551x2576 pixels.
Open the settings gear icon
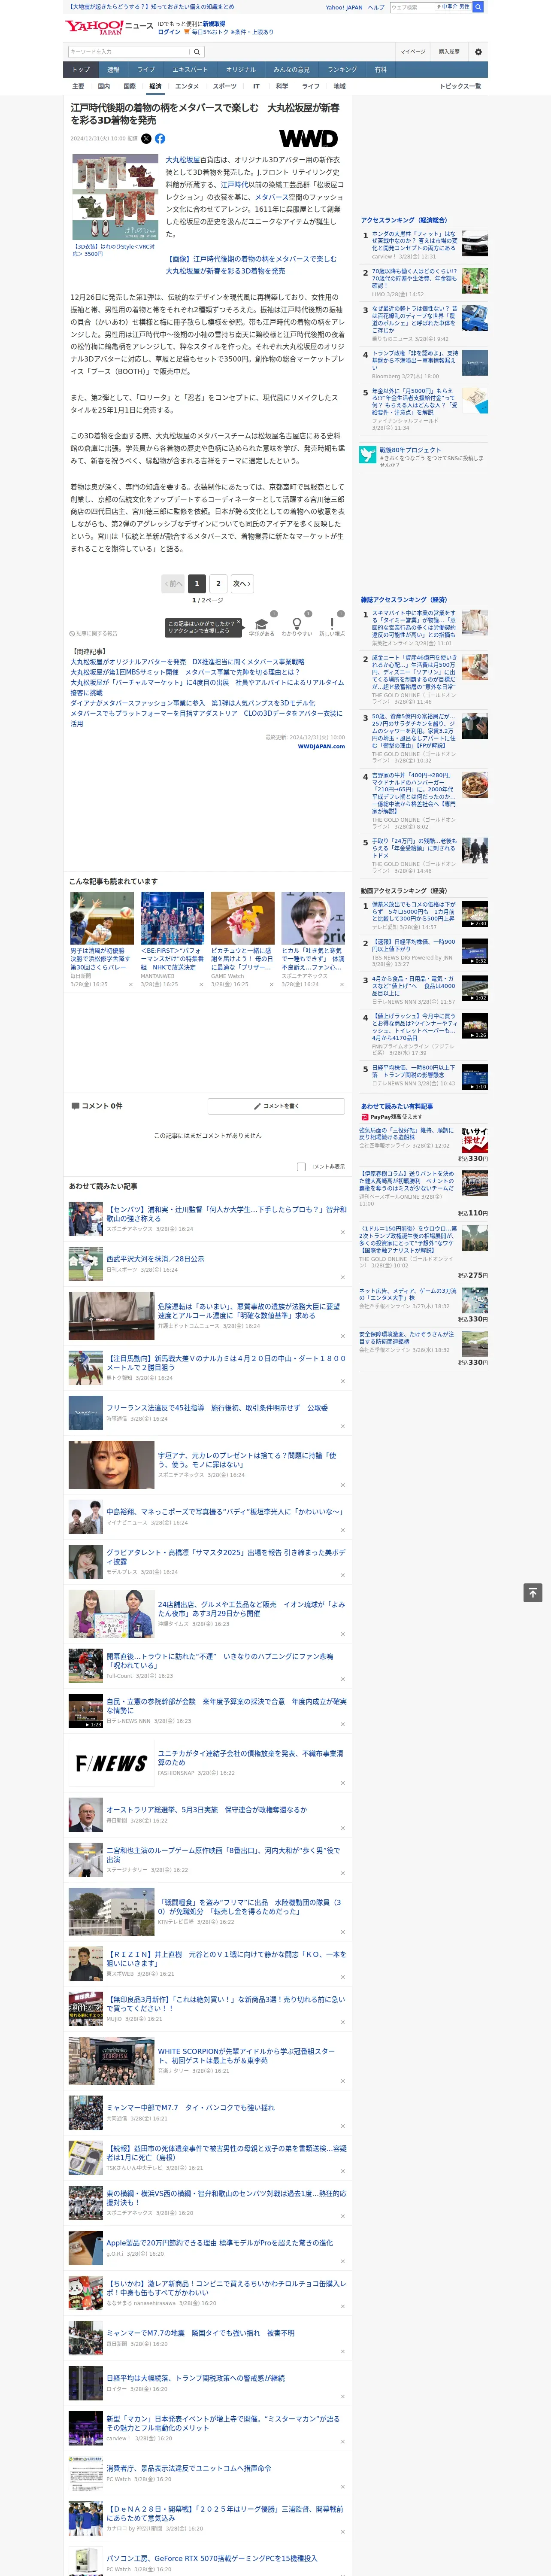(x=478, y=52)
